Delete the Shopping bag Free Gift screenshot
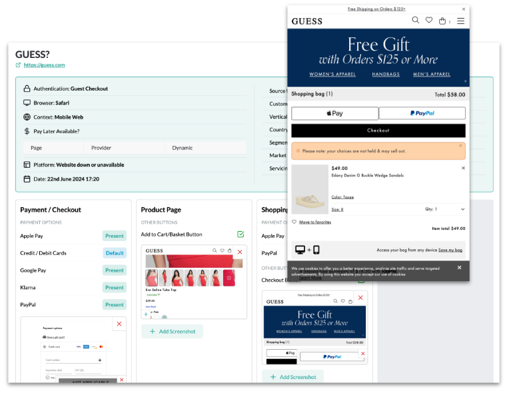This screenshot has height=393, width=511. coord(360,298)
